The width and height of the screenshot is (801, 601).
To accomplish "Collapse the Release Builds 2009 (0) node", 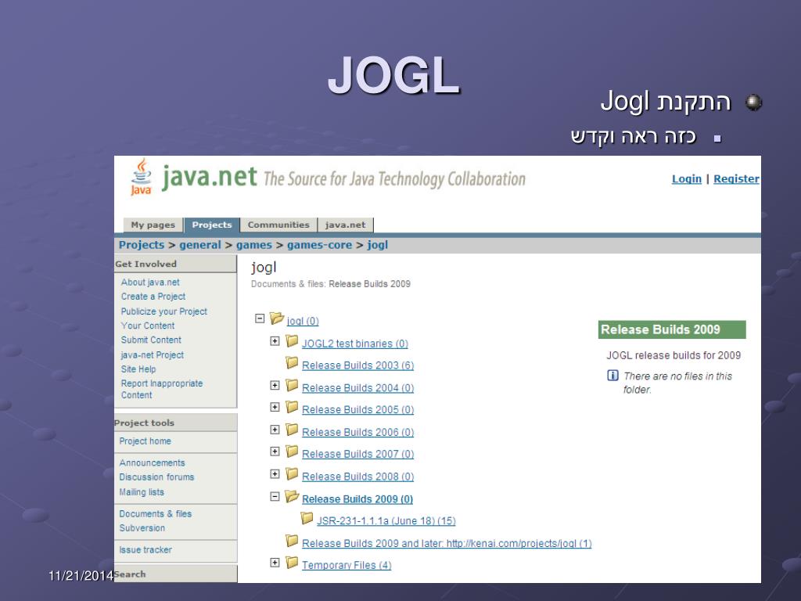I will point(275,496).
